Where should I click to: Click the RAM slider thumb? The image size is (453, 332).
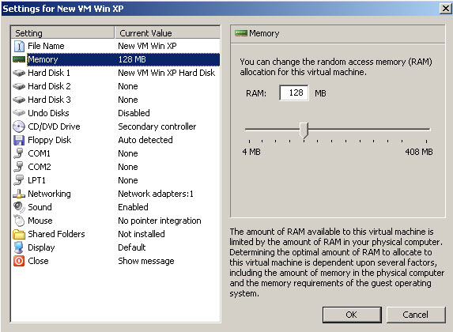pyautogui.click(x=304, y=130)
